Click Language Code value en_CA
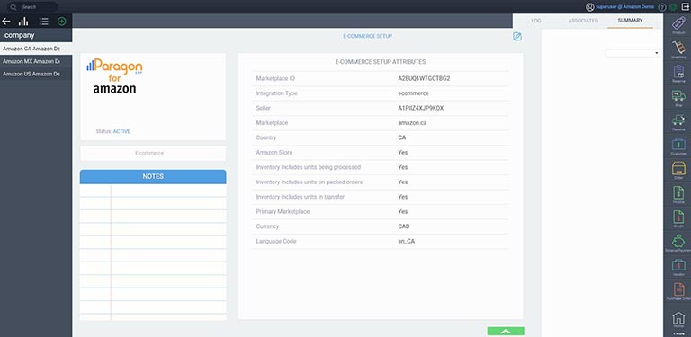 (x=406, y=241)
